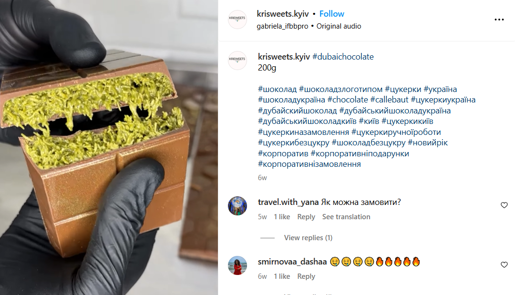515x295 pixels.
Task: Click the krisweets.kyiv avatar next to caption
Action: pyautogui.click(x=237, y=61)
